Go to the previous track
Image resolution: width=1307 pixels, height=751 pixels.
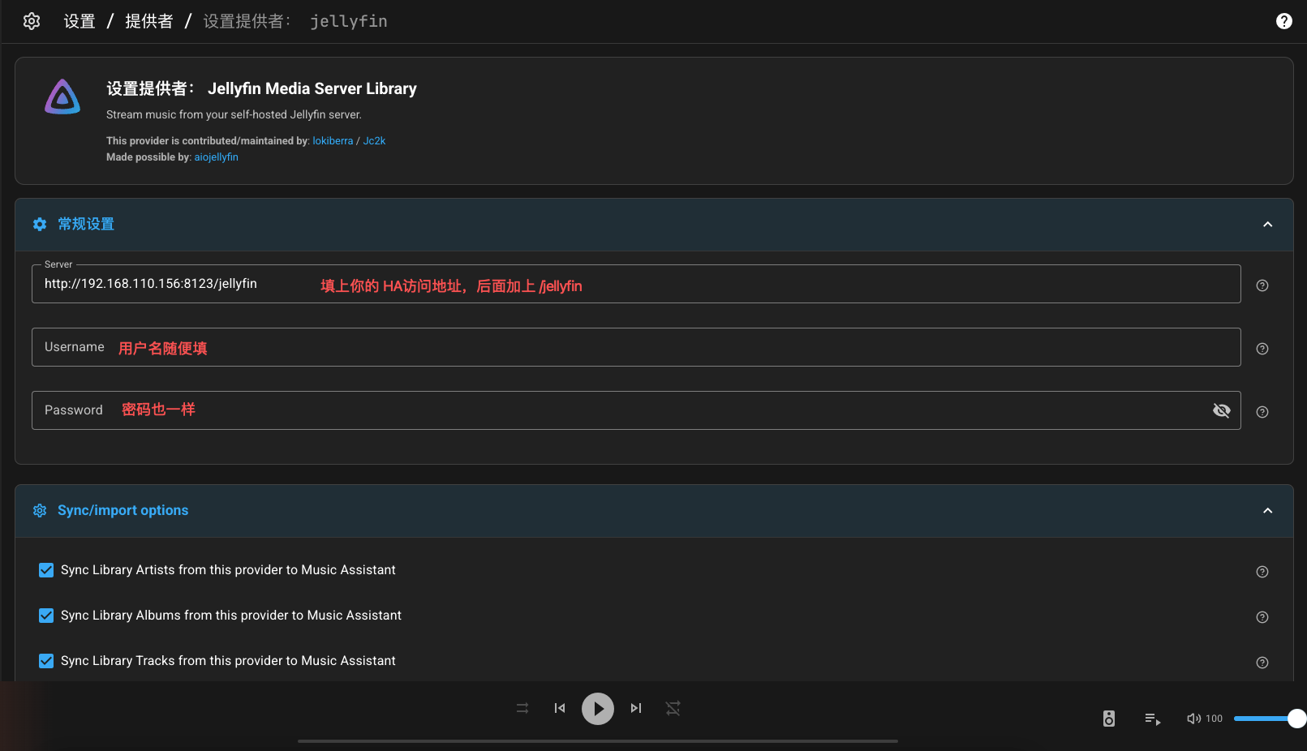(x=560, y=708)
